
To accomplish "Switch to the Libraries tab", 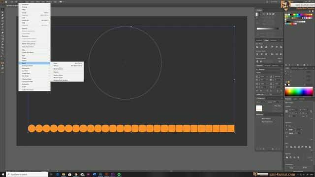I will click(302, 99).
